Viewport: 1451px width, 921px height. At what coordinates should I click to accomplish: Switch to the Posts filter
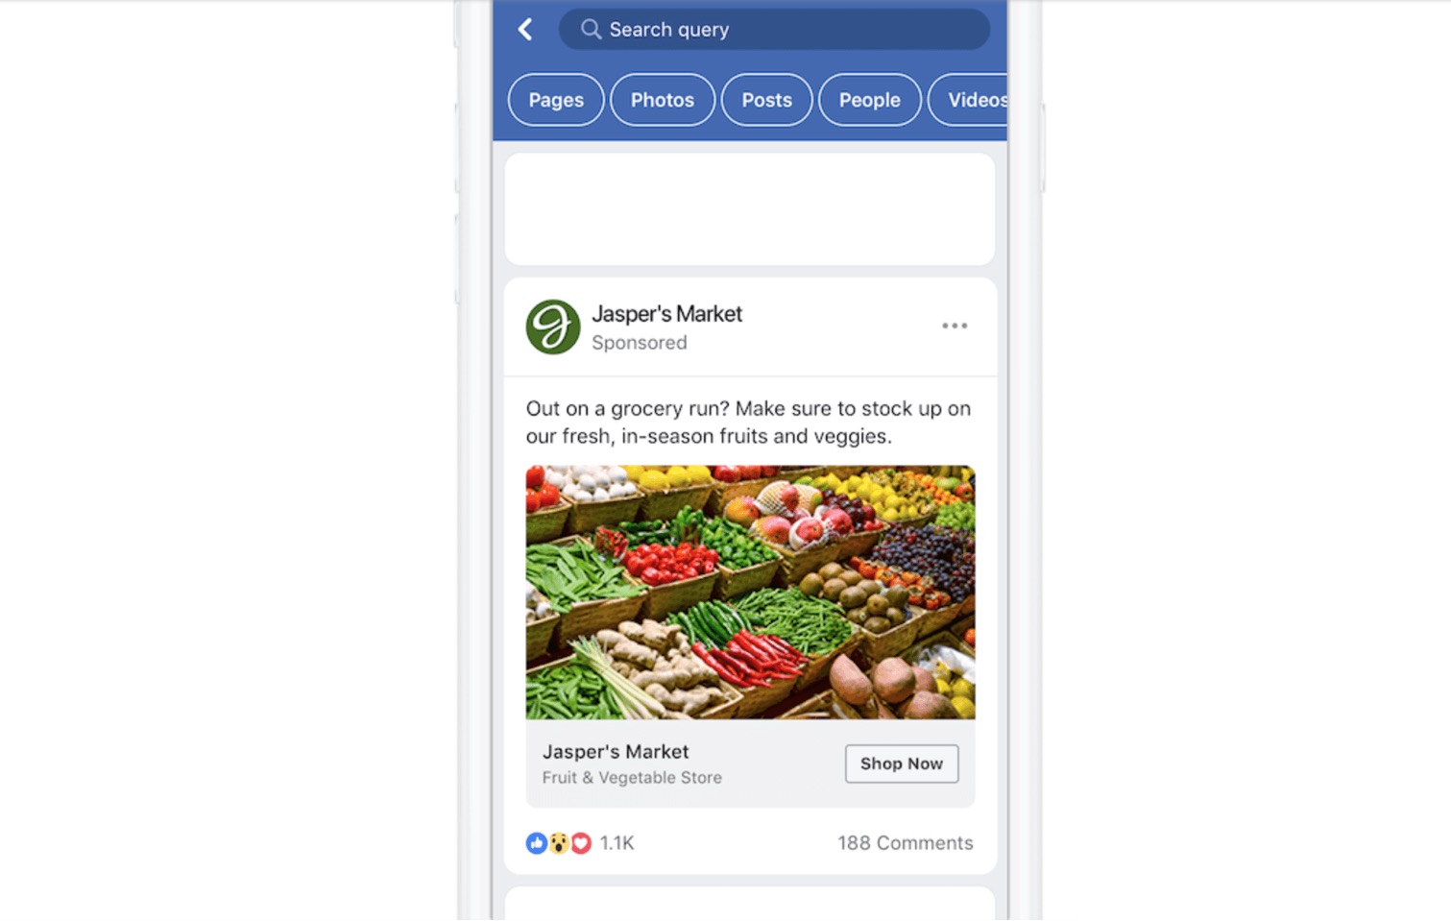(766, 100)
